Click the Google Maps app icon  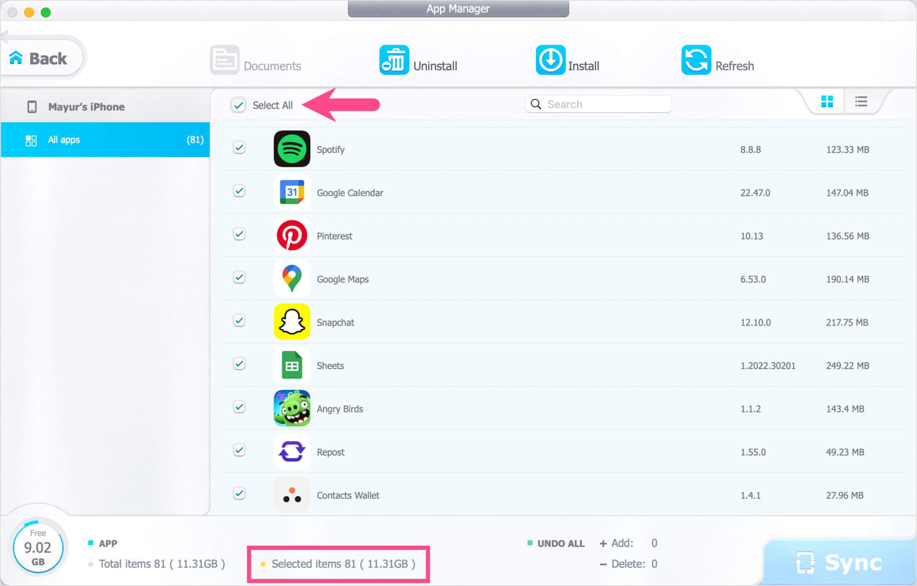[x=291, y=279]
